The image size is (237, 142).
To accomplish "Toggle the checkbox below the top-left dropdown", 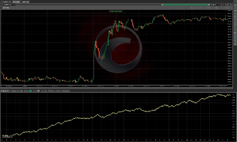I will (x=2, y=8).
